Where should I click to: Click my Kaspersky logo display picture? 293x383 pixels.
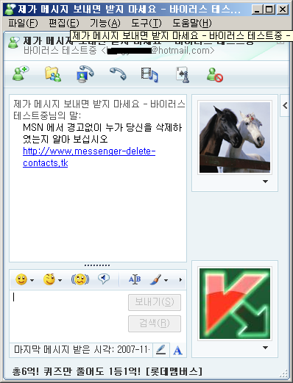click(x=235, y=304)
